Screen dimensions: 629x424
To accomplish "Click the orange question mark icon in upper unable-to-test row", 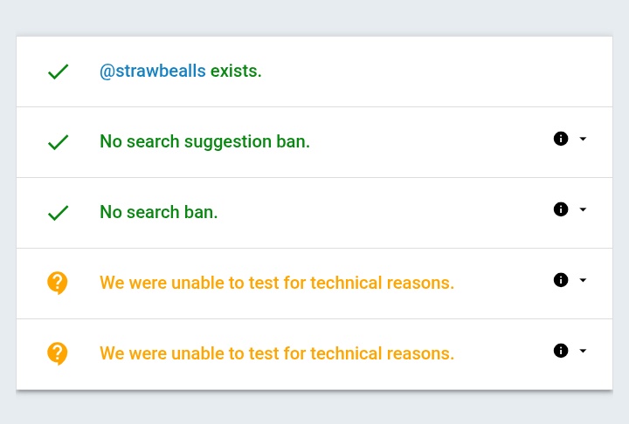I will click(x=58, y=283).
